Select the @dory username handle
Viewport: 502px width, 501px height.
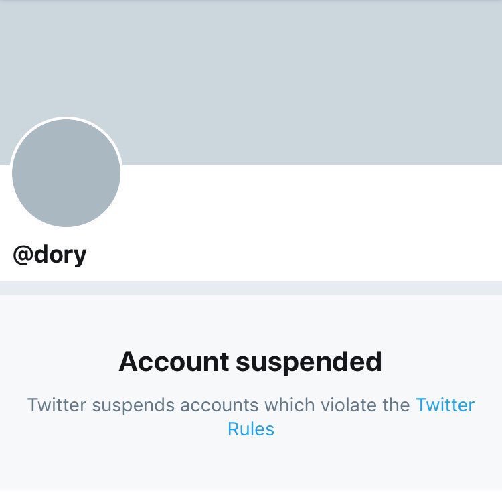pyautogui.click(x=50, y=255)
